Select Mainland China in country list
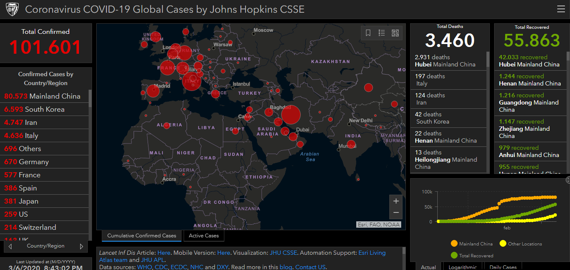This screenshot has width=570, height=270. [44, 96]
